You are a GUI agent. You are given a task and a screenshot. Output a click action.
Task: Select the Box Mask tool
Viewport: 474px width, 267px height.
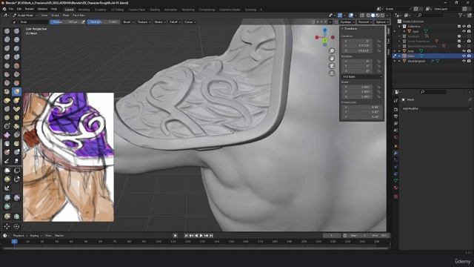pos(7,171)
